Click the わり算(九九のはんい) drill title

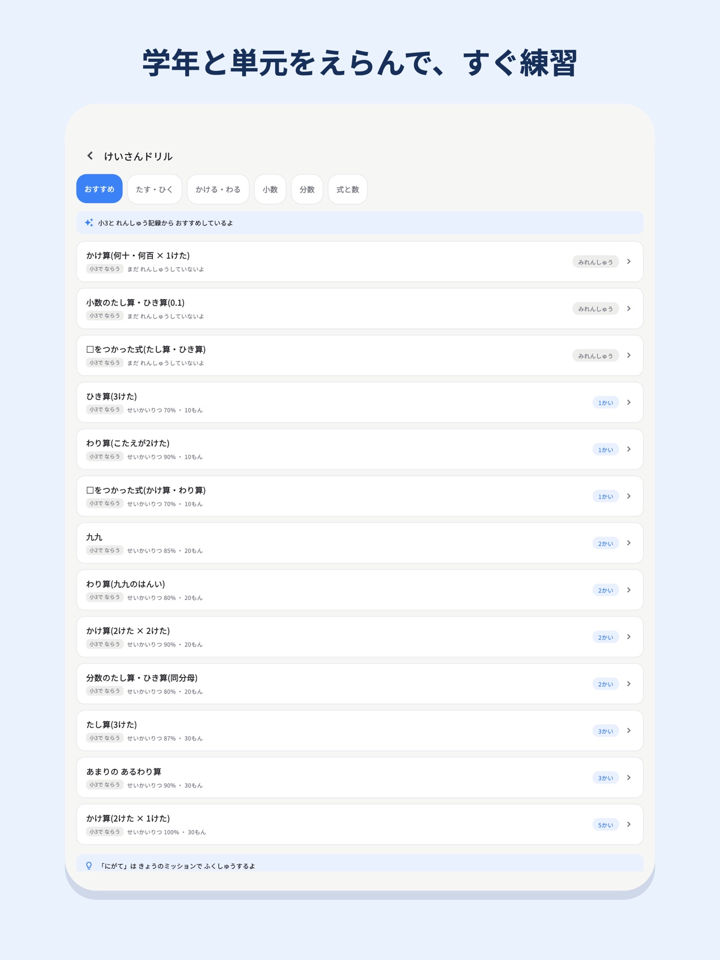coord(126,584)
